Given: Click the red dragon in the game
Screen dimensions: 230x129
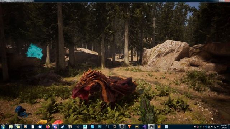Looking at the screenshot, I should click(104, 86).
